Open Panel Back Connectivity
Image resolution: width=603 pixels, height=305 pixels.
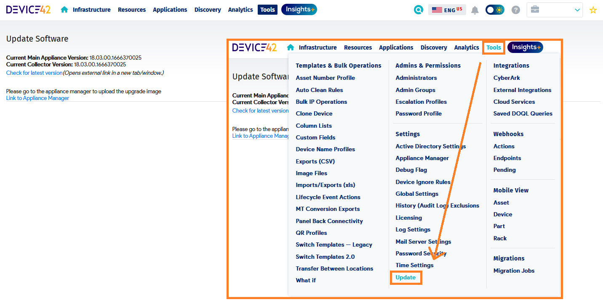pos(329,221)
